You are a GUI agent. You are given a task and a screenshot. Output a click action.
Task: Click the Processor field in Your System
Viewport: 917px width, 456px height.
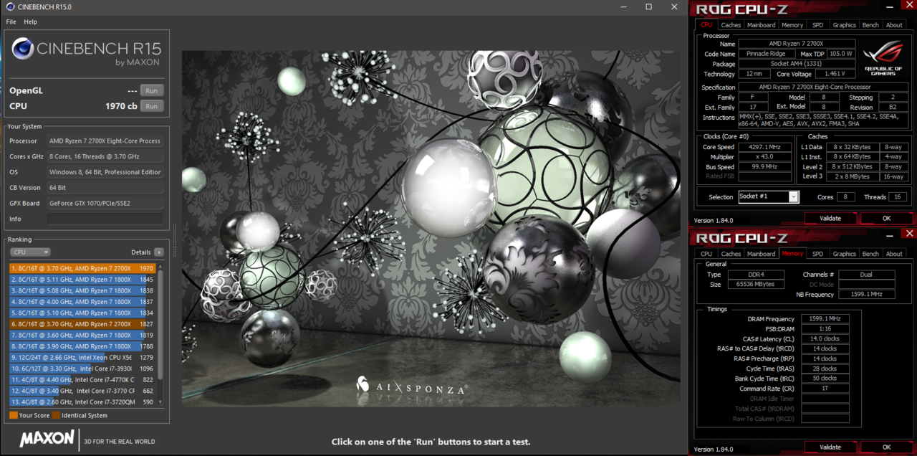click(x=105, y=141)
